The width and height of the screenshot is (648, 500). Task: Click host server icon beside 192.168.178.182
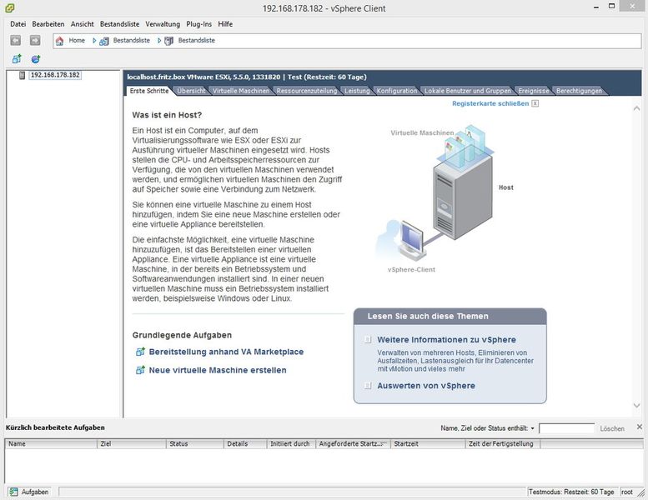click(x=23, y=75)
